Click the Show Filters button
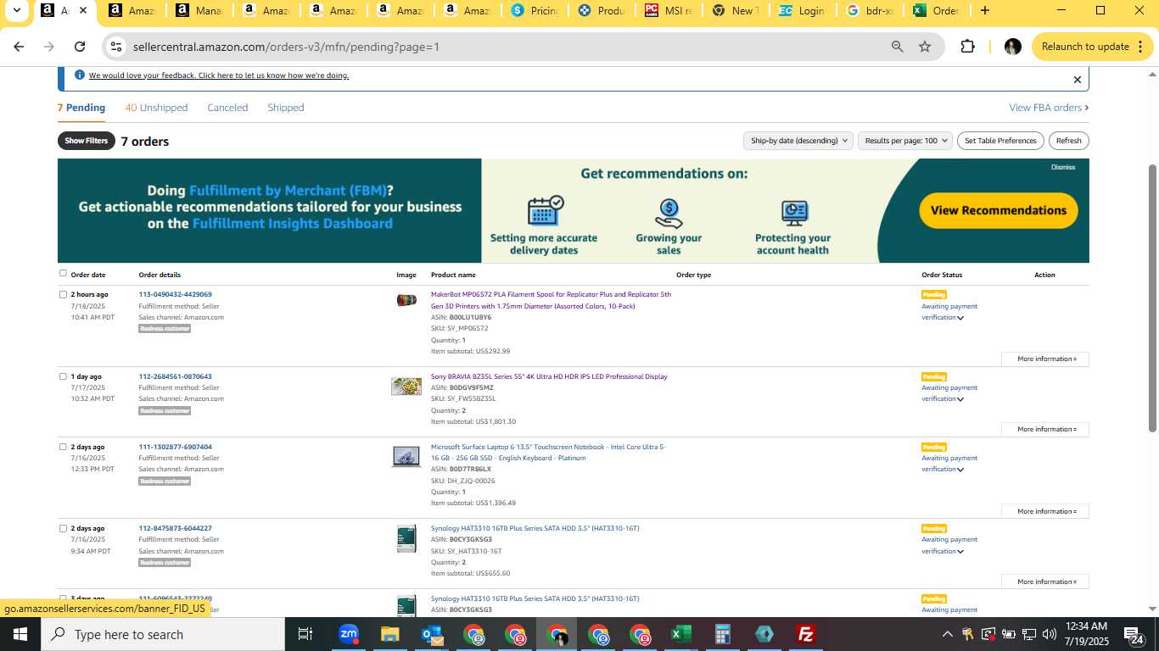 [87, 141]
